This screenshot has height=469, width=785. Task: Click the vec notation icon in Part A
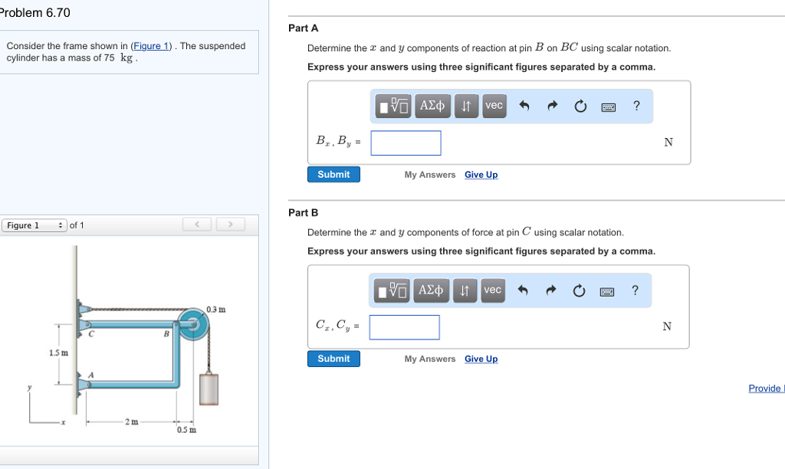(x=494, y=106)
